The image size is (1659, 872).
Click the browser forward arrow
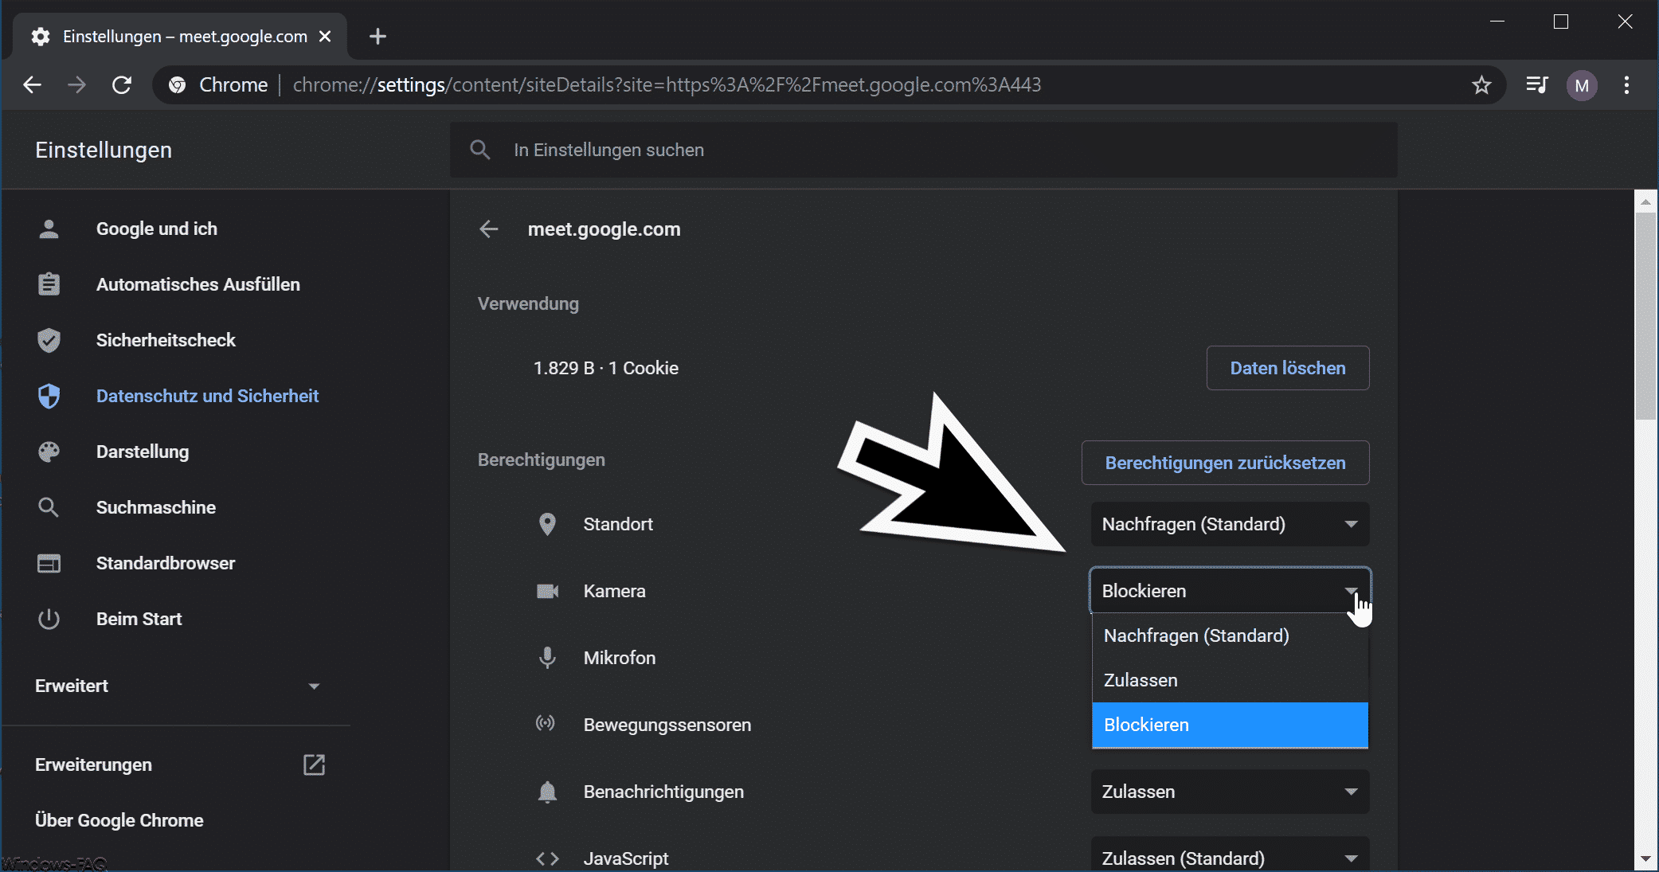76,84
